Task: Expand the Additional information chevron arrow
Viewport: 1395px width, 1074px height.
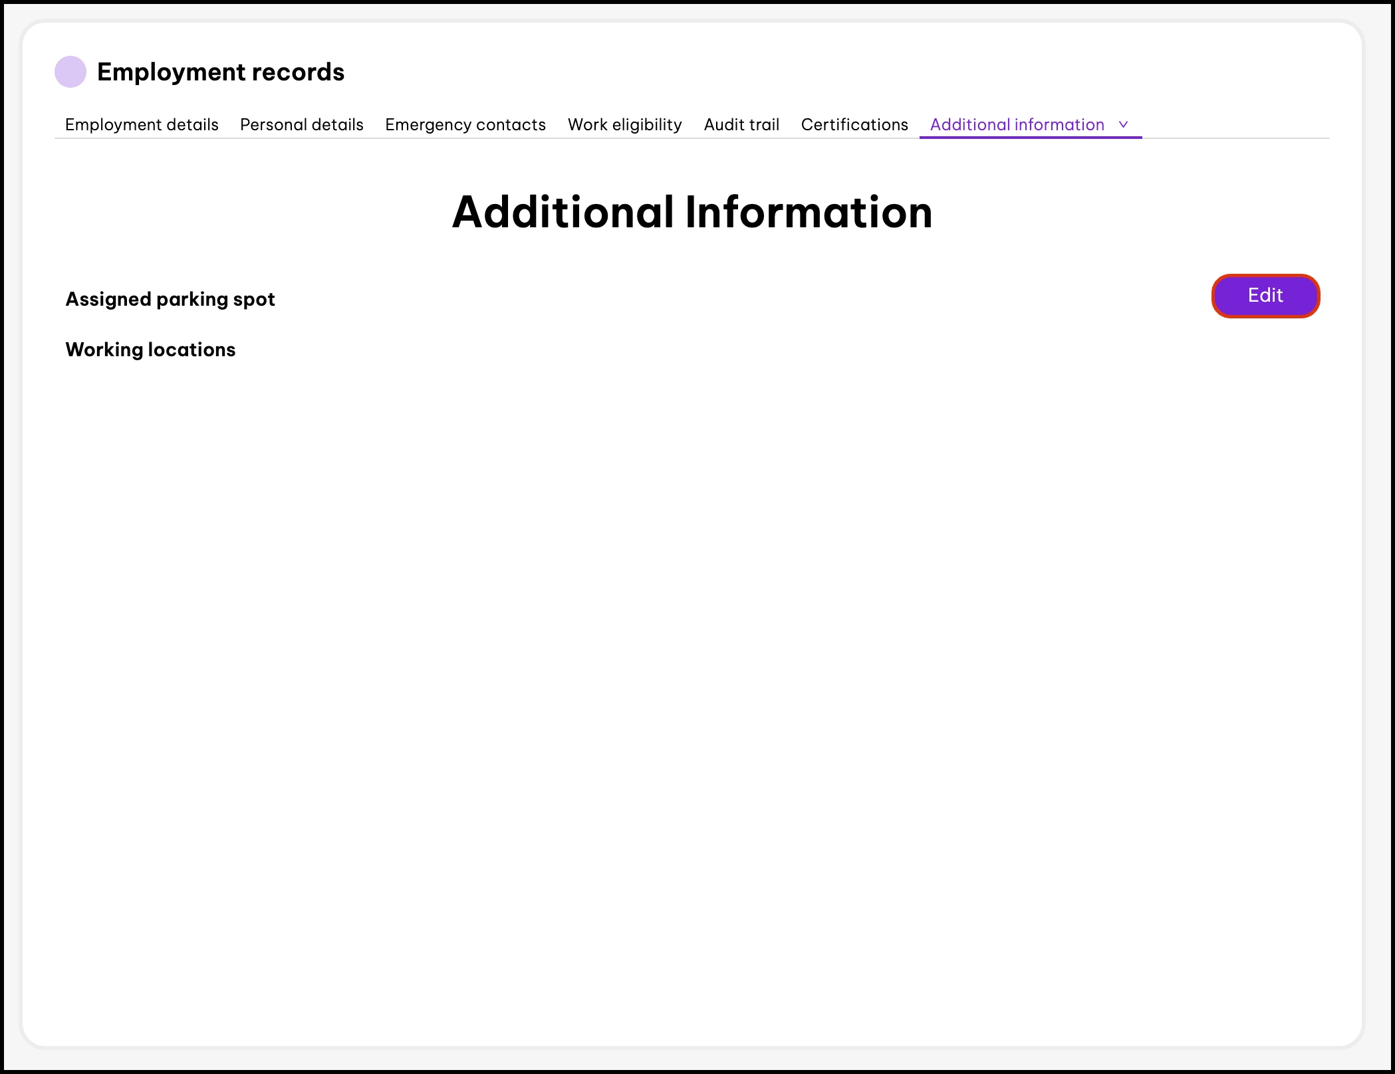Action: point(1123,124)
